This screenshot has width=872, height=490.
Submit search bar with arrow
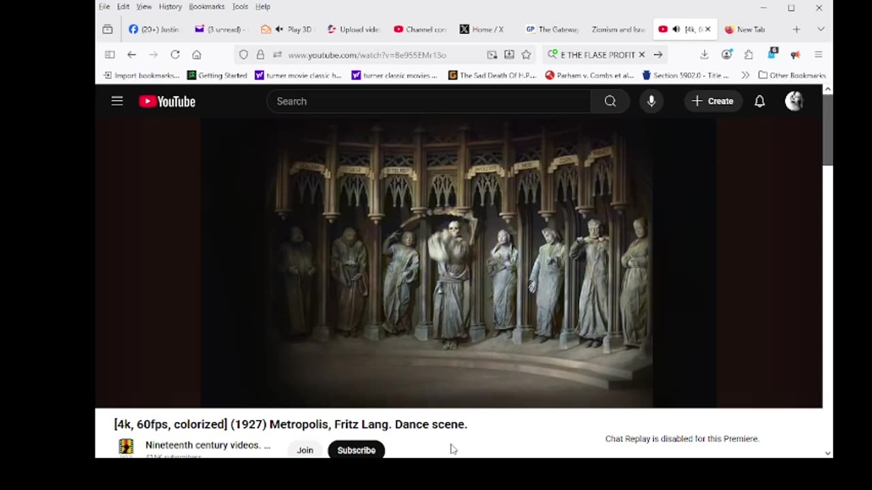click(658, 54)
